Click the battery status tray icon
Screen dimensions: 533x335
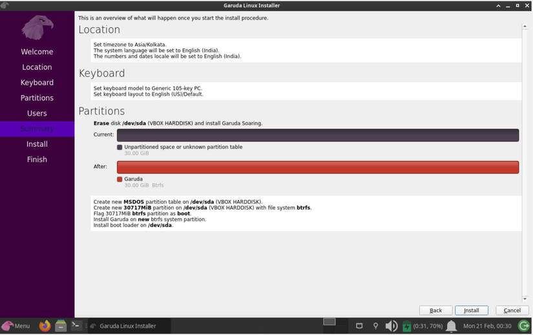coord(406,326)
